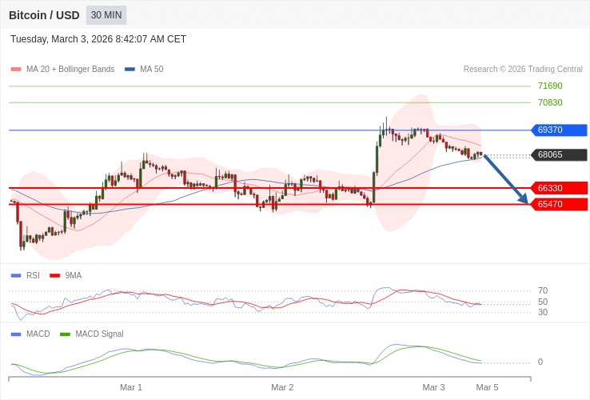Click the Research © 2026 Trading Central credit
The width and height of the screenshot is (590, 400).
coord(523,70)
